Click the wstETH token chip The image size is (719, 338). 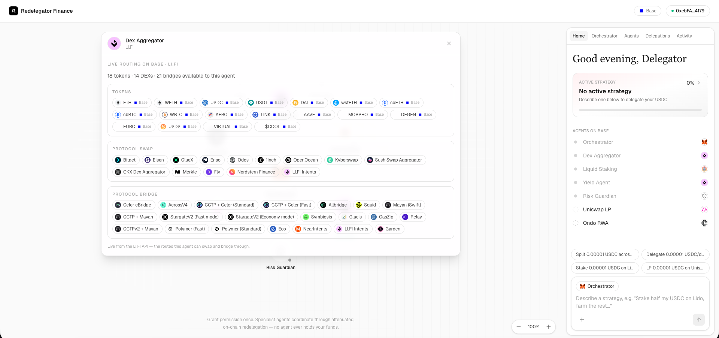[x=354, y=103]
